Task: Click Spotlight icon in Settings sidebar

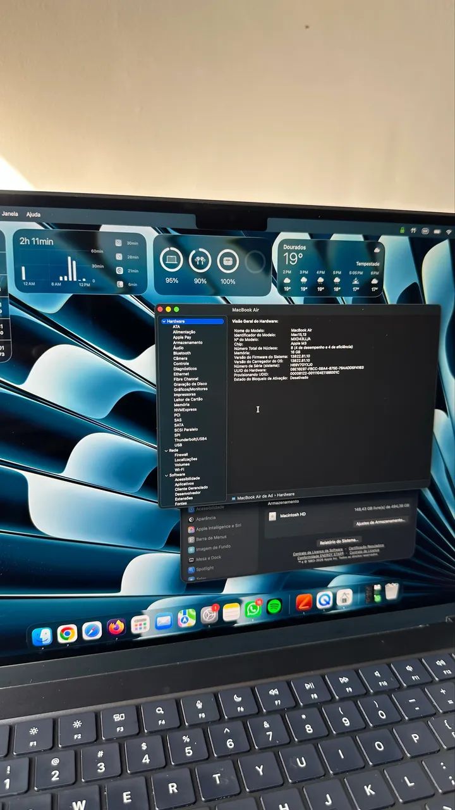Action: [x=191, y=569]
